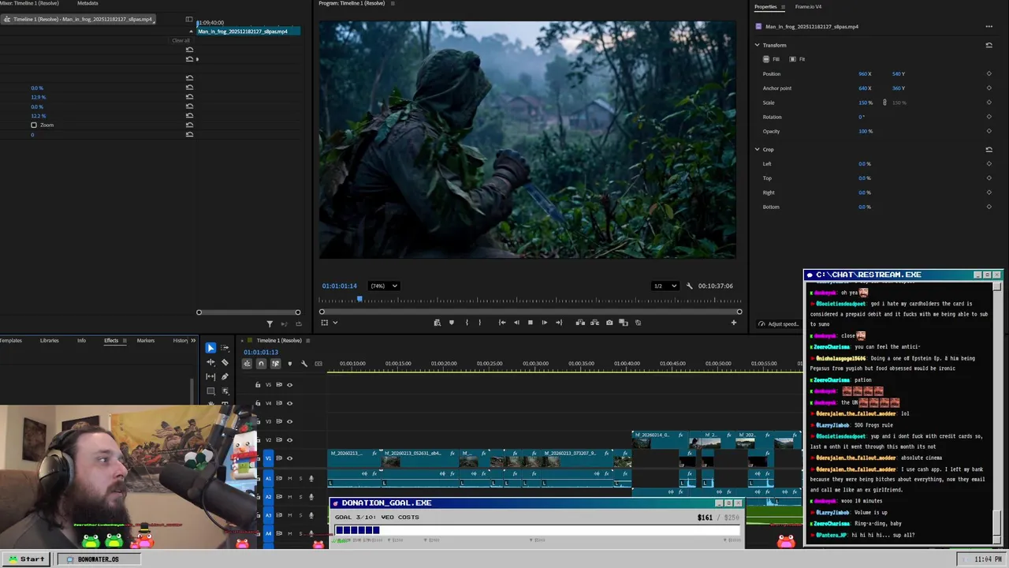The height and width of the screenshot is (568, 1009).
Task: Open the Info tab
Action: 81,341
